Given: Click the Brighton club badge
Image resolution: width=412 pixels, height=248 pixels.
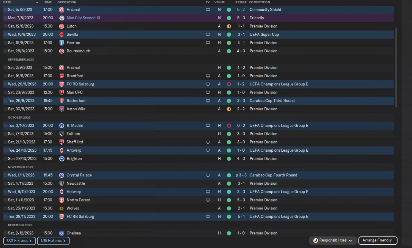Looking at the screenshot, I should point(62,159).
